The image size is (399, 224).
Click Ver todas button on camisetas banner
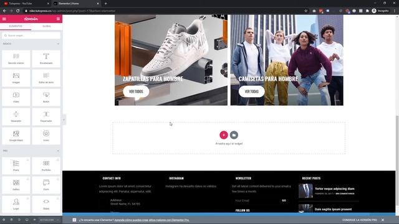pyautogui.click(x=252, y=91)
